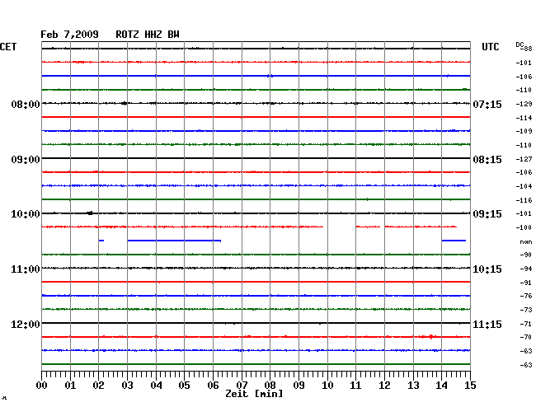Viewport: 536px width, 407px height.
Task: Click the UTC timezone label
Action: tap(490, 47)
